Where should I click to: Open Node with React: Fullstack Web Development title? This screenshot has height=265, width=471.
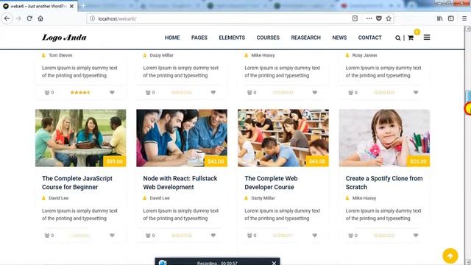180,183
